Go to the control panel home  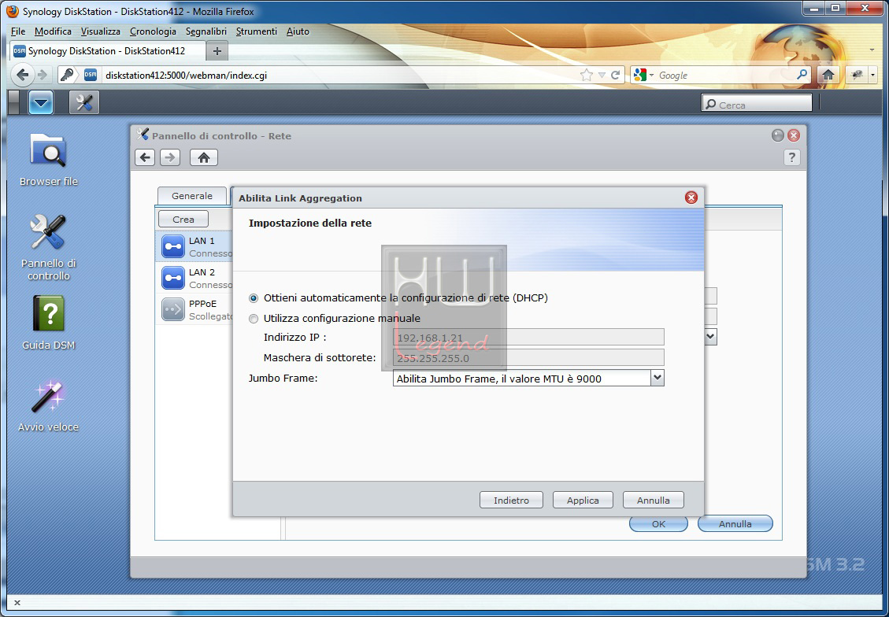203,157
